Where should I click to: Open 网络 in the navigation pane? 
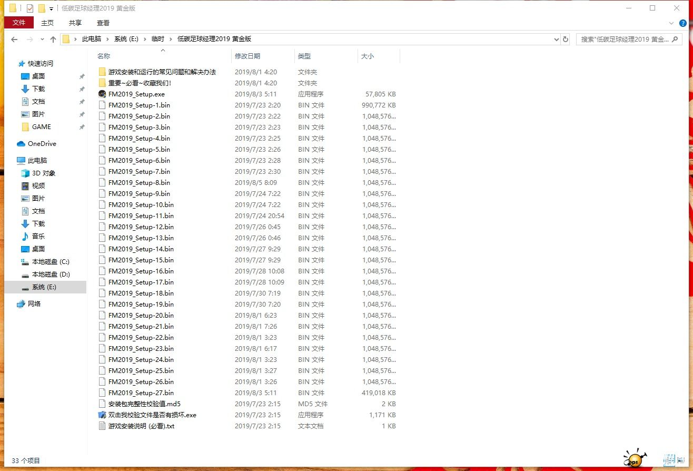coord(34,303)
